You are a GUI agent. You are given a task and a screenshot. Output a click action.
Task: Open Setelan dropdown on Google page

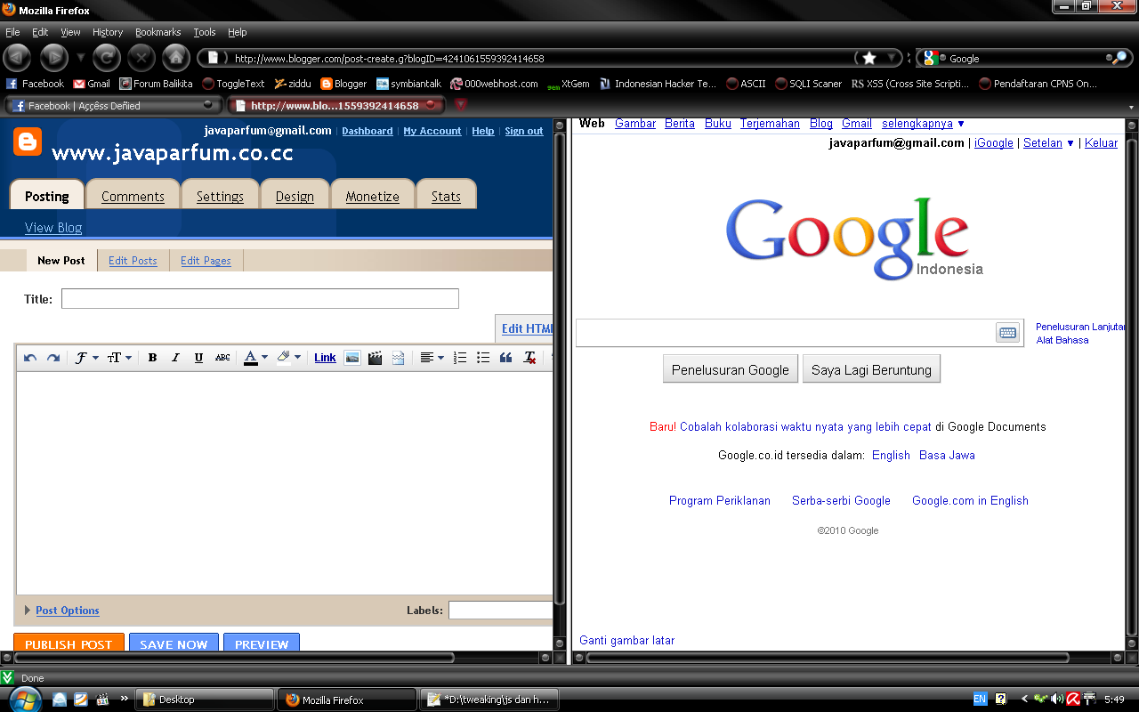pyautogui.click(x=1048, y=142)
